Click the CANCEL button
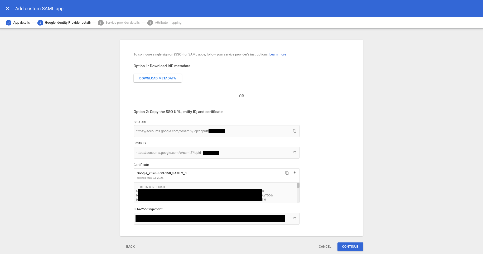 [x=325, y=247]
